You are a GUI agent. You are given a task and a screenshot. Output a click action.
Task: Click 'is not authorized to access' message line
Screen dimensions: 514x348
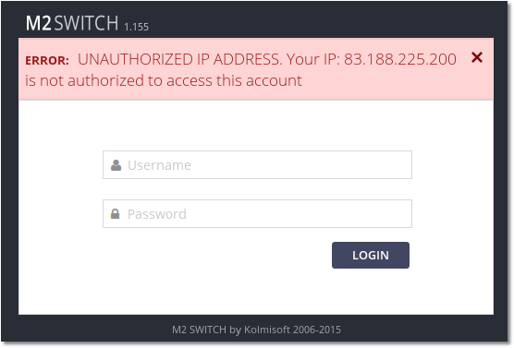click(164, 80)
